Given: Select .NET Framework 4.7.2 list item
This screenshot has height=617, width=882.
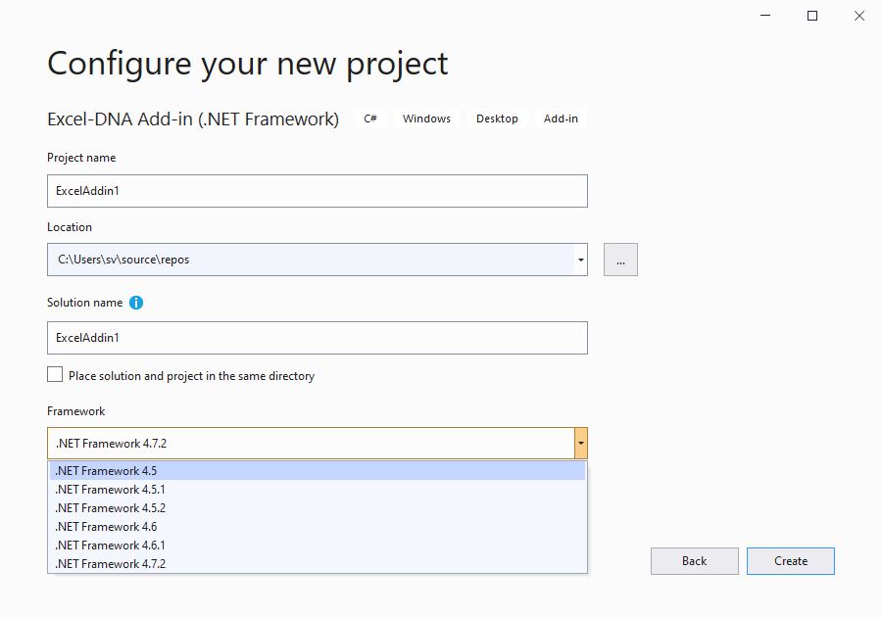Looking at the screenshot, I should click(x=318, y=564).
